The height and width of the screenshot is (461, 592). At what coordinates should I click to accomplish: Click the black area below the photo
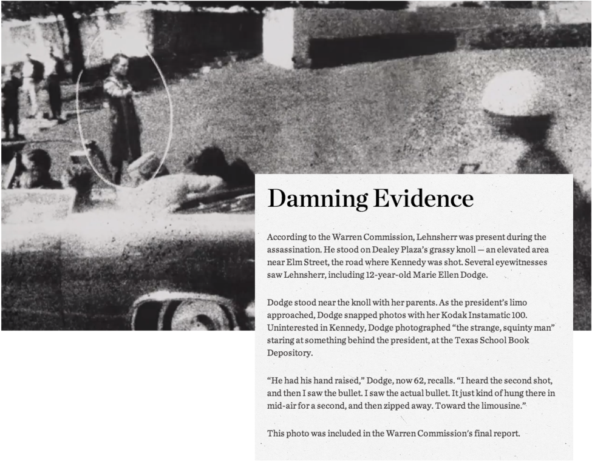121,394
